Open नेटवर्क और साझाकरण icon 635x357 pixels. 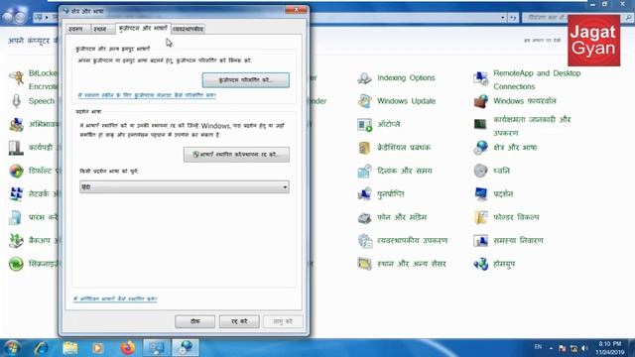(x=16, y=194)
